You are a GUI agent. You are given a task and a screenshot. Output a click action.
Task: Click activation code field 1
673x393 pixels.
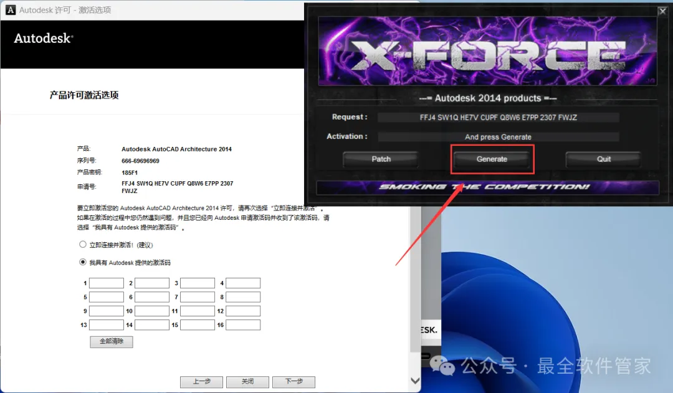pos(107,283)
